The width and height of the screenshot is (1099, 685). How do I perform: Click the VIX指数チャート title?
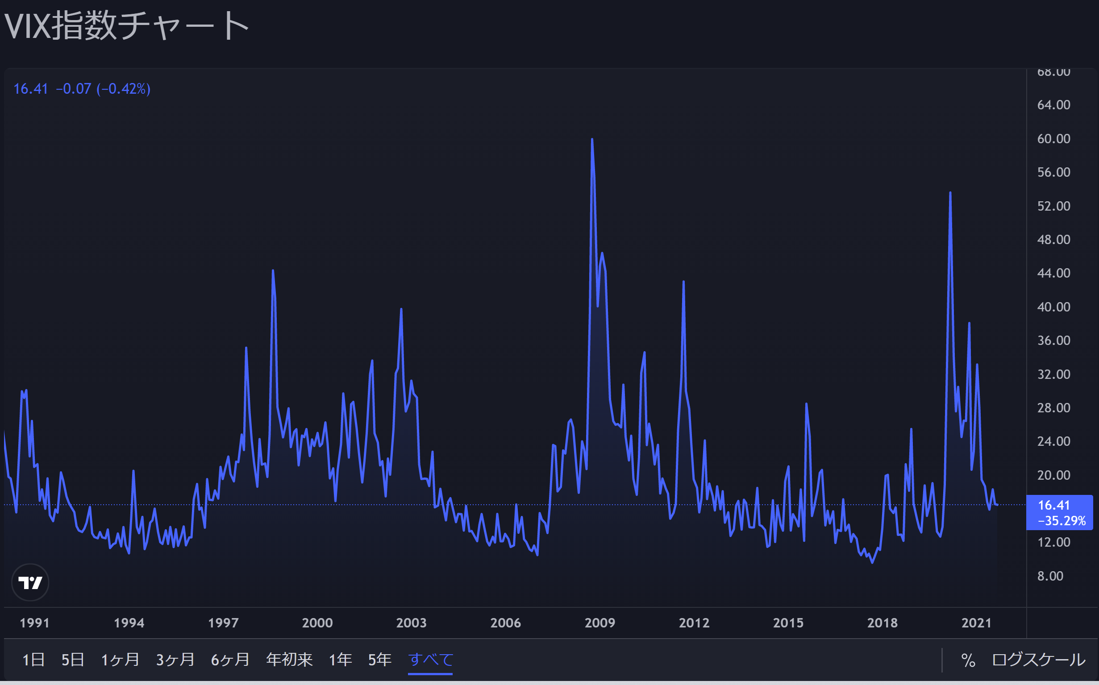coord(126,26)
